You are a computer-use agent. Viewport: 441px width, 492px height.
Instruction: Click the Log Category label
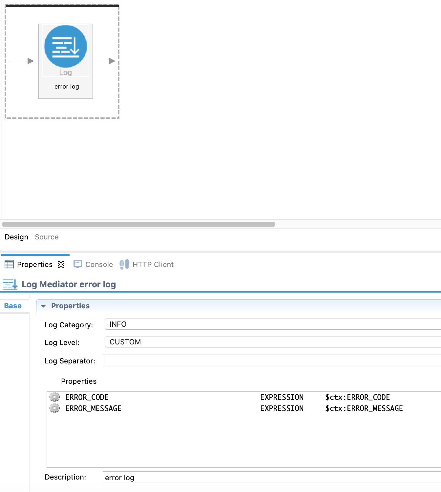(69, 325)
